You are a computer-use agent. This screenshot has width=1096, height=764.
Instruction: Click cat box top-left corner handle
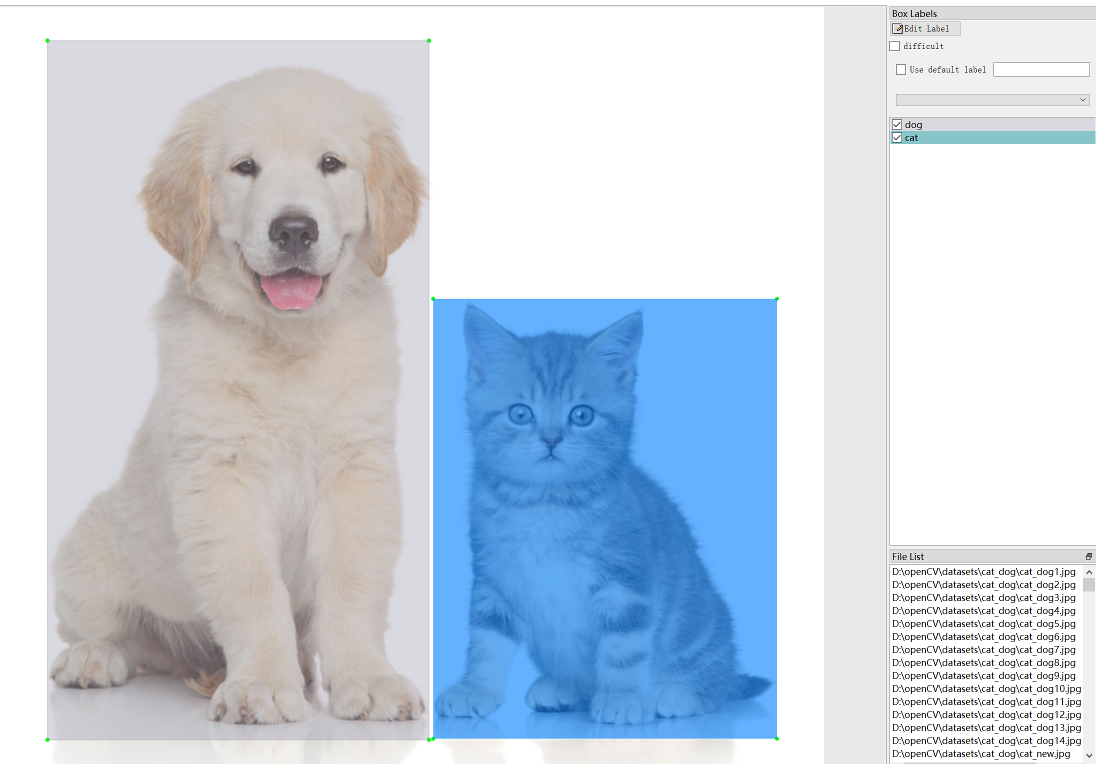pos(433,299)
